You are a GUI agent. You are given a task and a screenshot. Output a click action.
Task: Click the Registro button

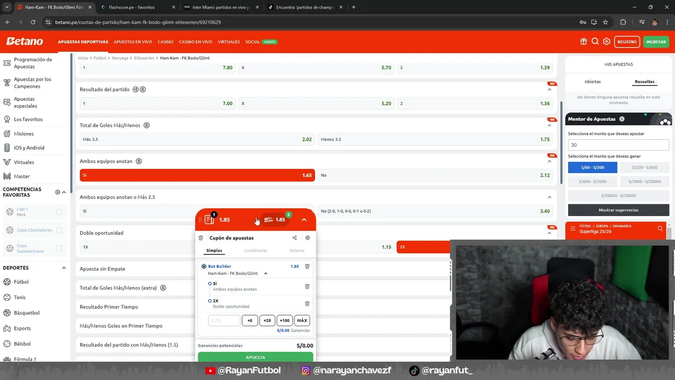coord(627,42)
